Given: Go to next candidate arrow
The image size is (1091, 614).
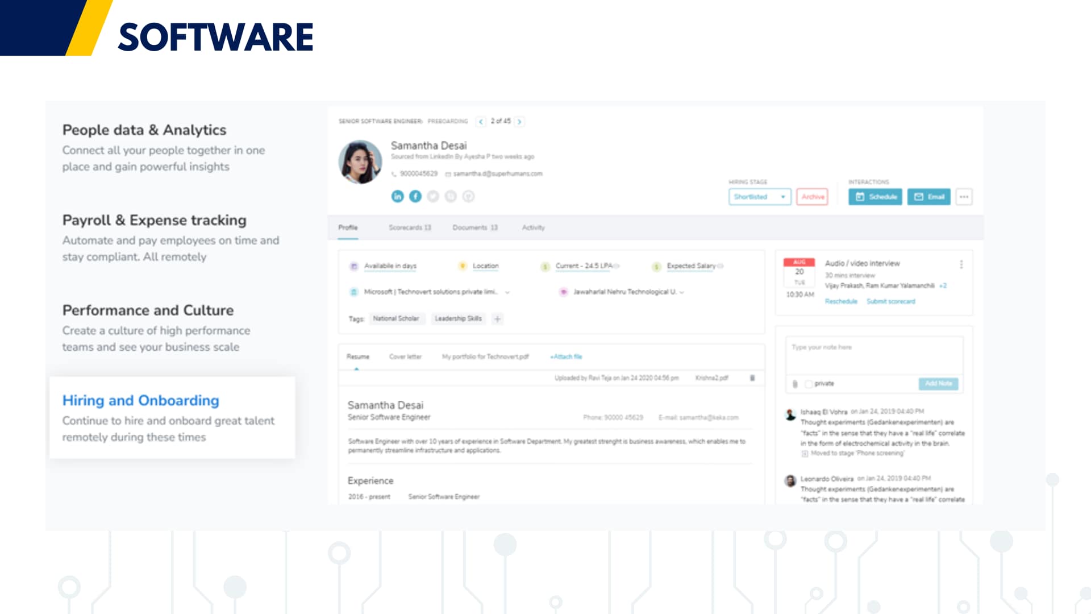Looking at the screenshot, I should coord(519,122).
